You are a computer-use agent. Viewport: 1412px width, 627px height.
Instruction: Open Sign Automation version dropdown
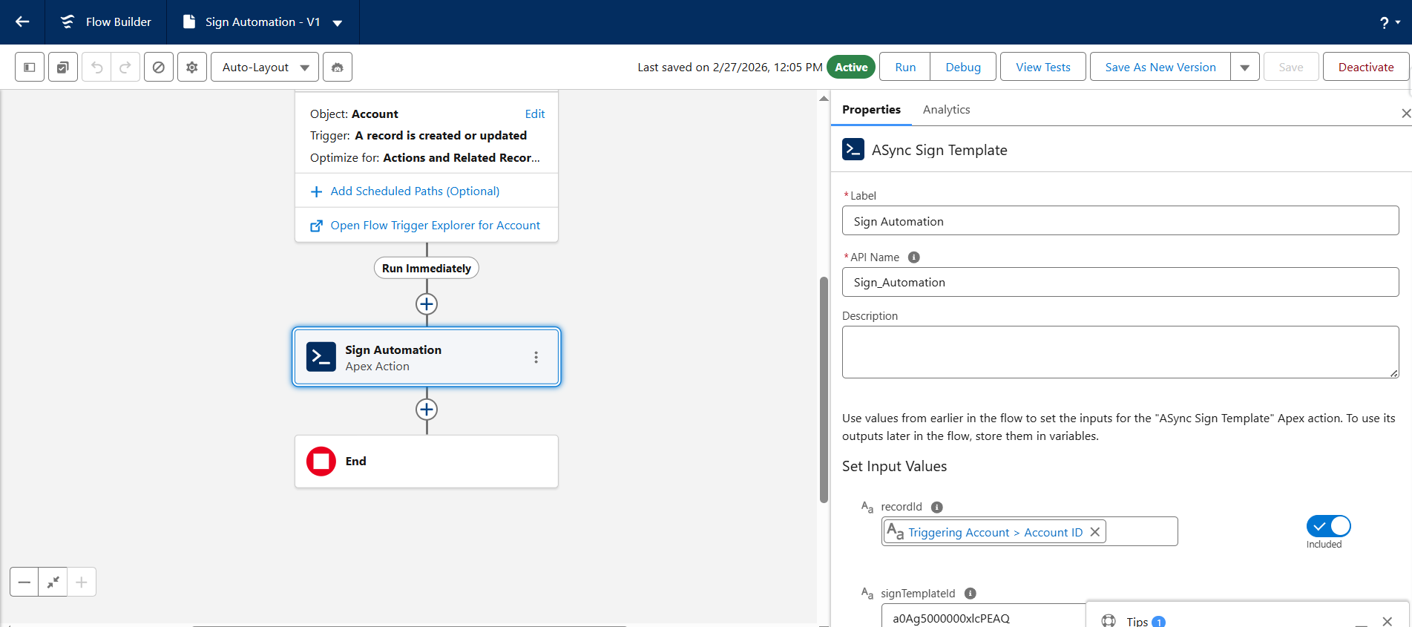tap(338, 22)
